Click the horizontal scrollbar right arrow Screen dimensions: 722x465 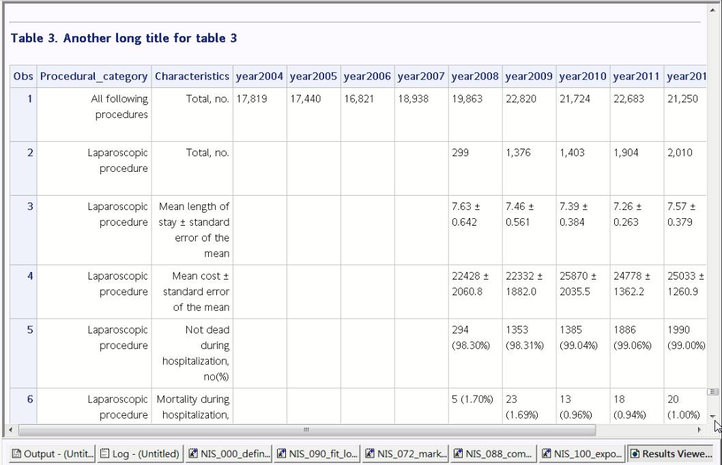(x=699, y=430)
